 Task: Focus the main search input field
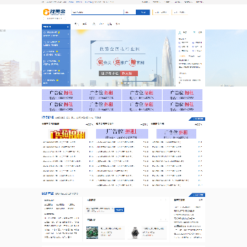point(97,12)
